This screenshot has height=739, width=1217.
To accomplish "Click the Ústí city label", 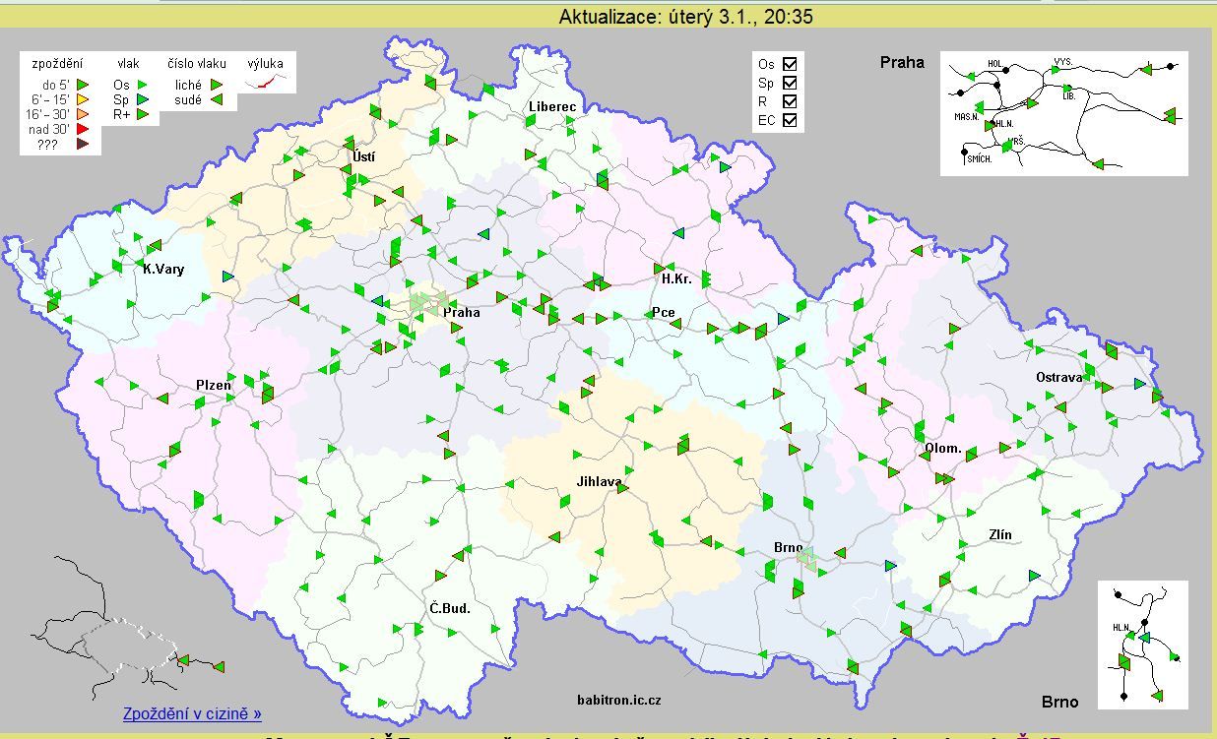I will (x=363, y=156).
